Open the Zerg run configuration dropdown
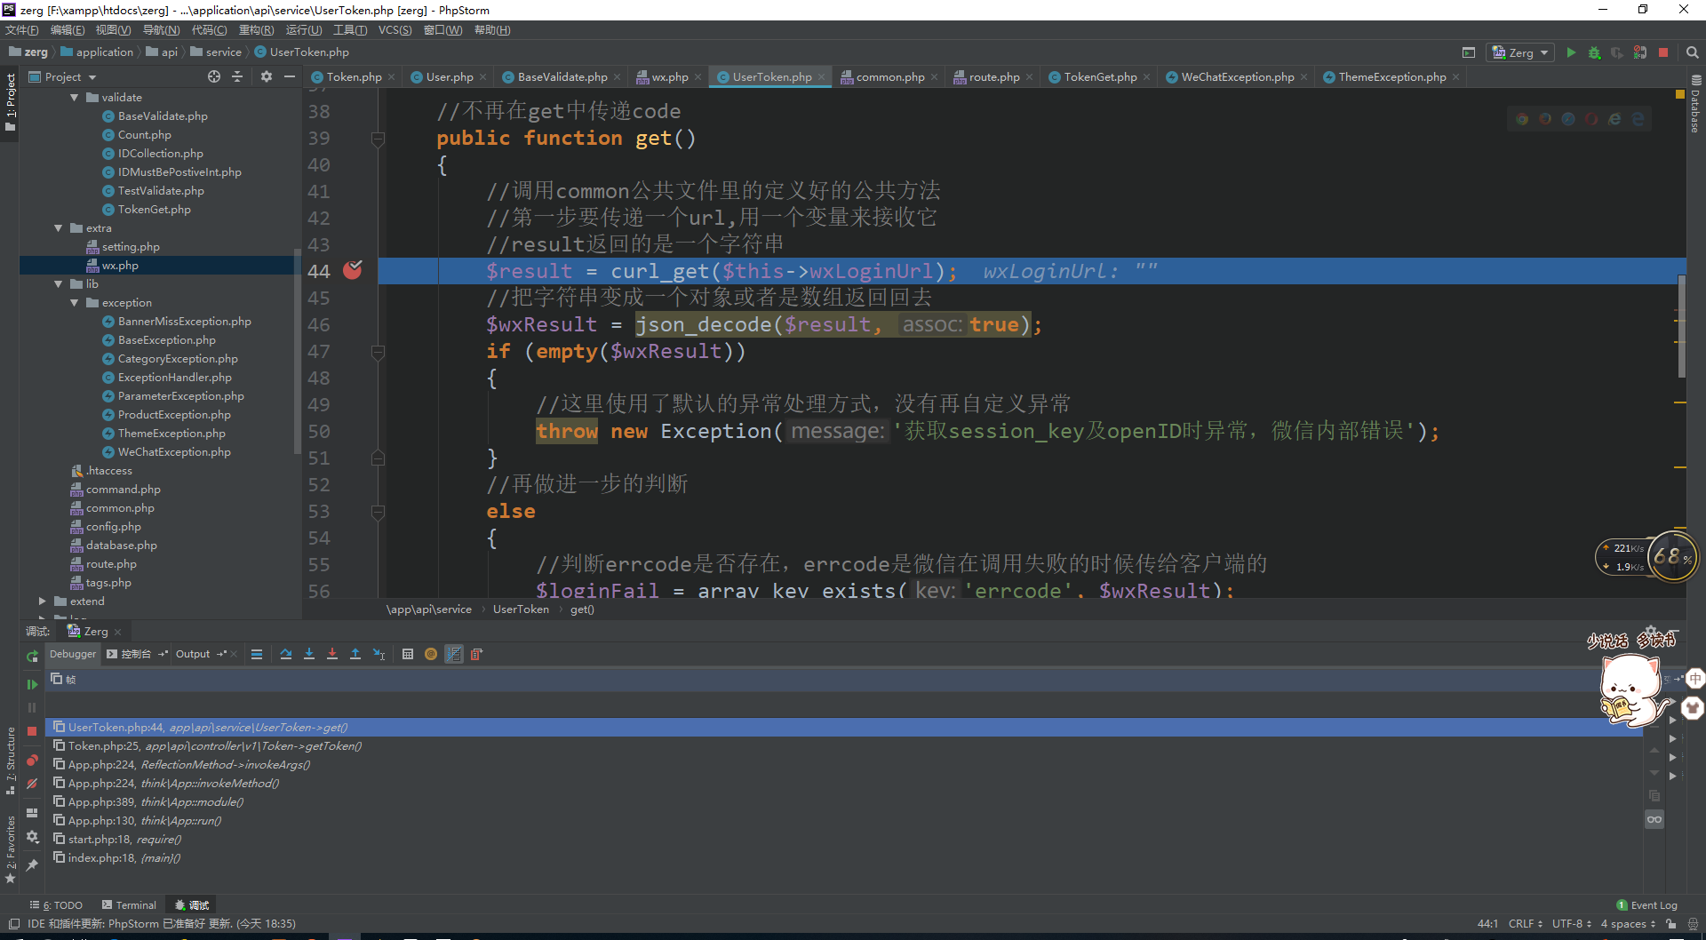1706x940 pixels. (1521, 53)
